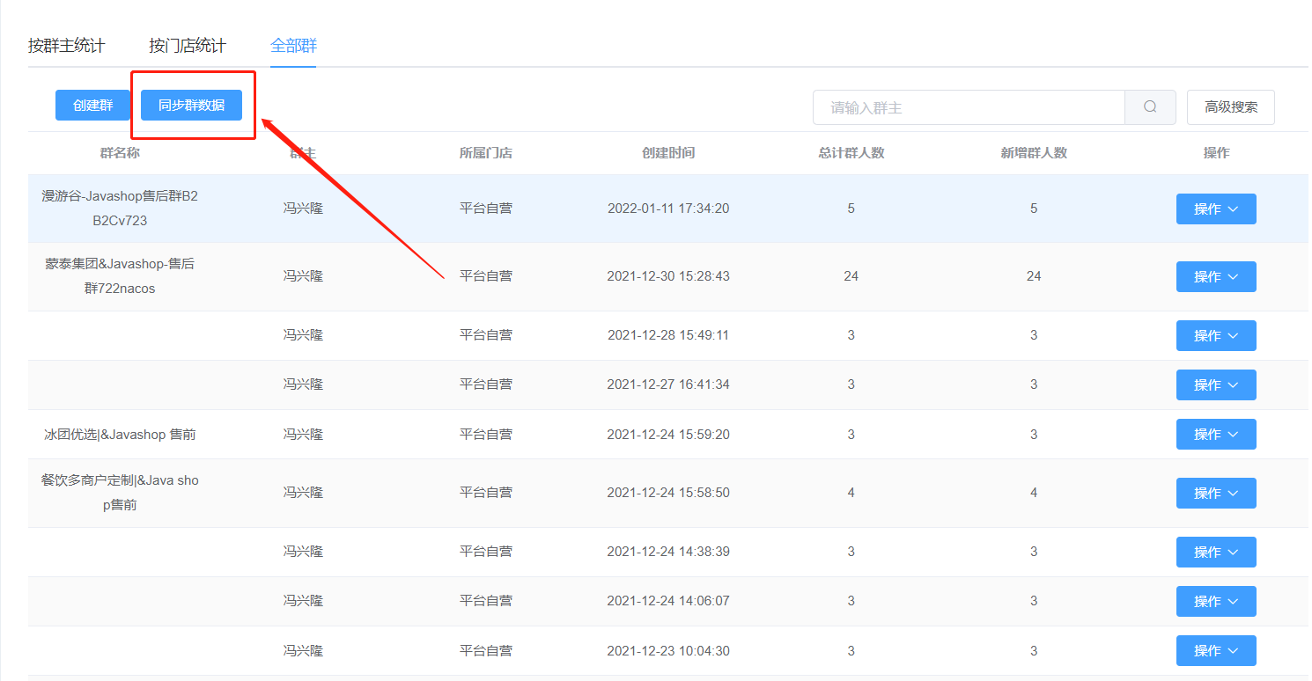
Task: Open 操作 dropdown for 2021-12-27 16:41:34 row
Action: [x=1216, y=384]
